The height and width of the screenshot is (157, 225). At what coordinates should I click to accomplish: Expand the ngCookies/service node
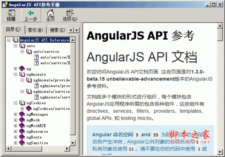(x=22, y=109)
